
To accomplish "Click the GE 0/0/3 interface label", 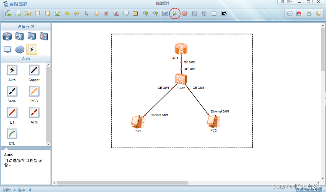I will [189, 69].
